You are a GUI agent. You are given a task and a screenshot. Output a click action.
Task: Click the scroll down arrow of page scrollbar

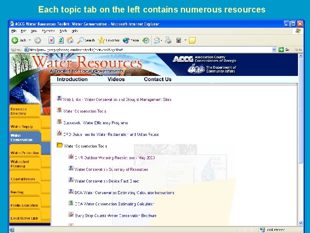click(x=301, y=223)
